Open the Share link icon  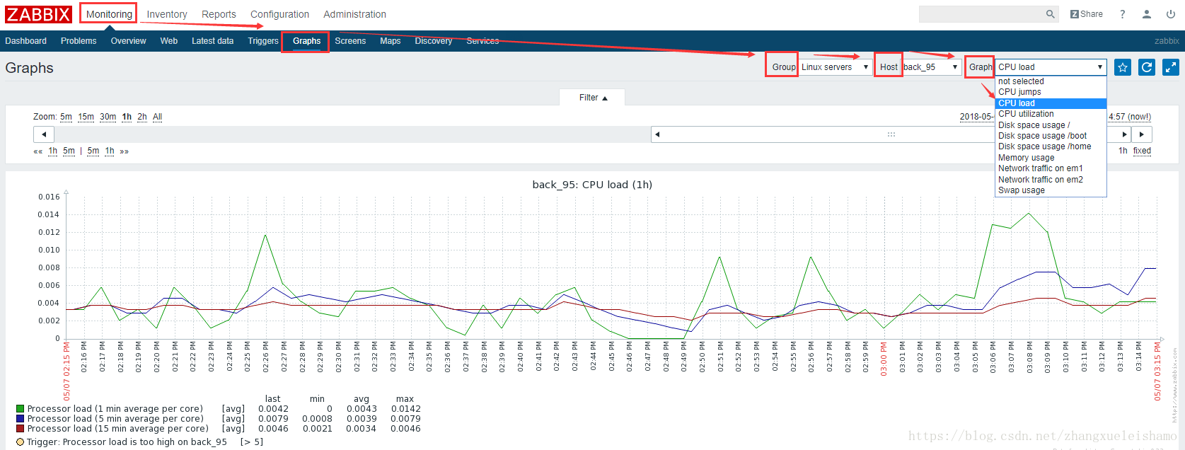pyautogui.click(x=1087, y=14)
